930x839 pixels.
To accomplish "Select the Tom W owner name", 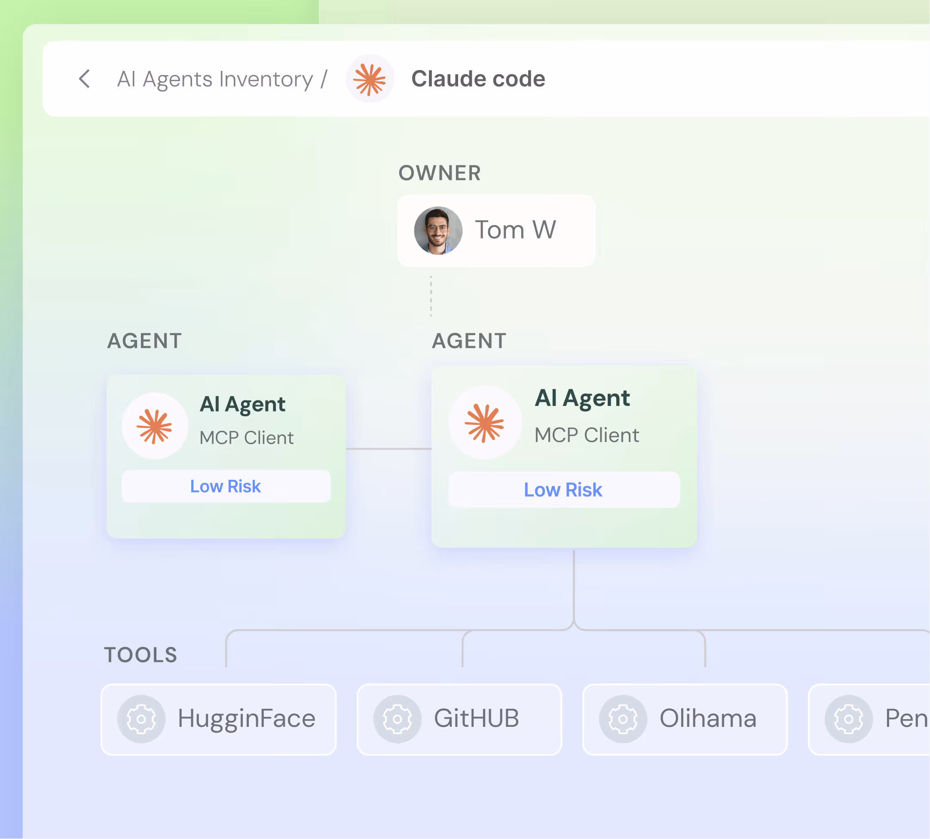I will pos(515,230).
